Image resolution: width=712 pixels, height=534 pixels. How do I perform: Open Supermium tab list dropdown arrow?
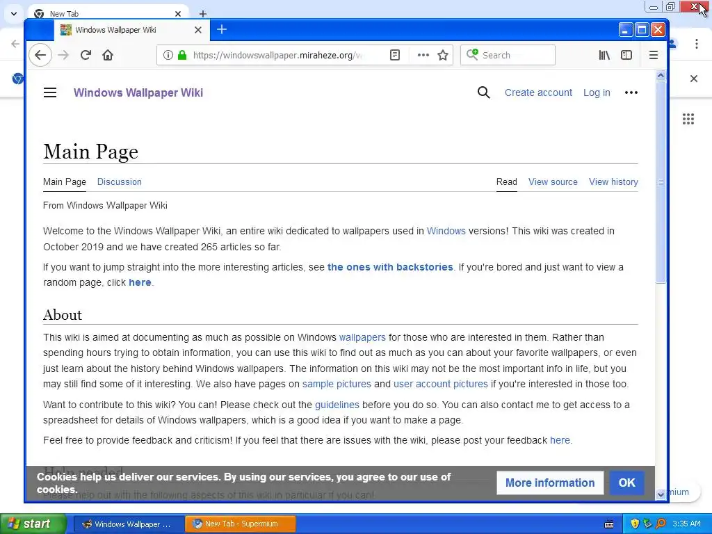point(14,14)
